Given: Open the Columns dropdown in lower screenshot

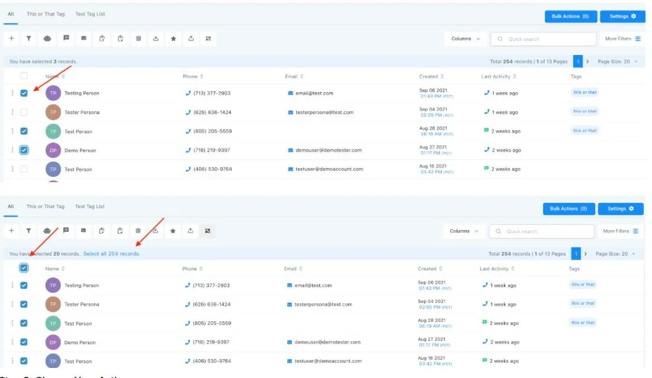Looking at the screenshot, I should click(464, 231).
